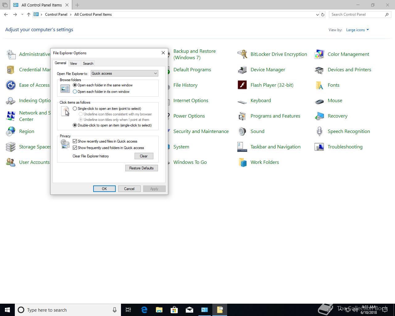This screenshot has height=316, width=395.
Task: Select Open each folder in the same window
Action: pyautogui.click(x=103, y=85)
